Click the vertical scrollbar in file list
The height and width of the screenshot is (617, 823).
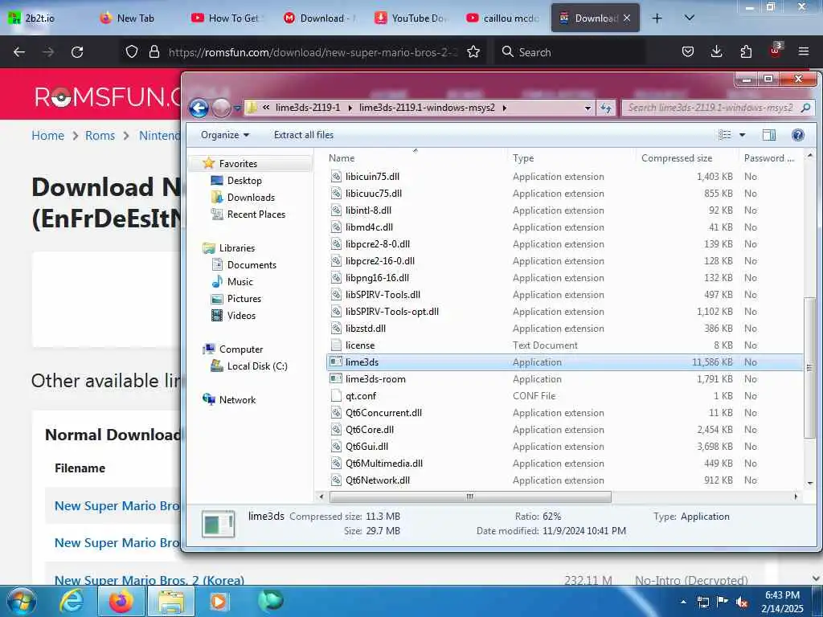pos(810,367)
